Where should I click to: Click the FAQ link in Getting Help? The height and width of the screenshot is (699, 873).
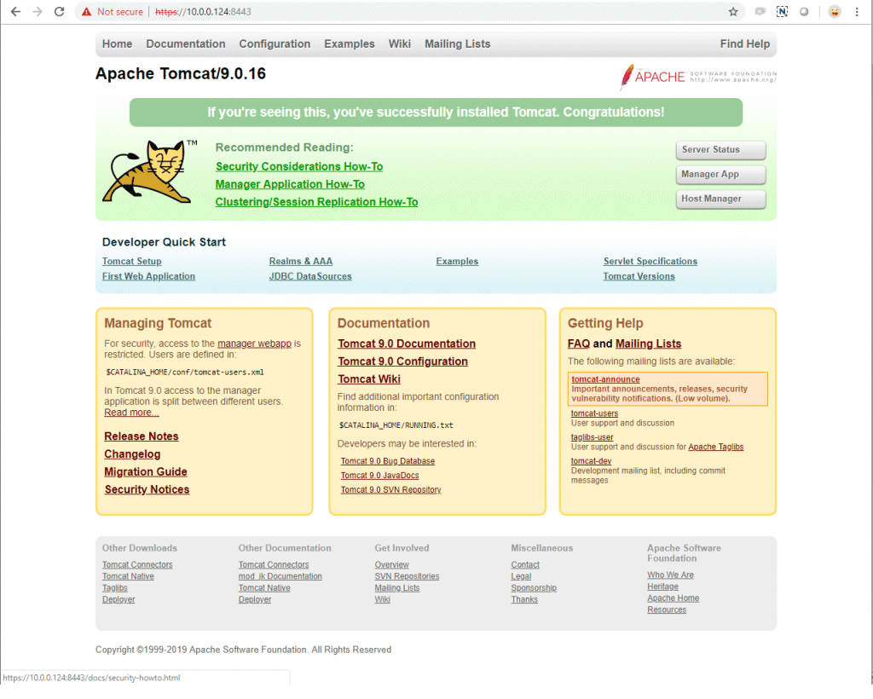[579, 344]
